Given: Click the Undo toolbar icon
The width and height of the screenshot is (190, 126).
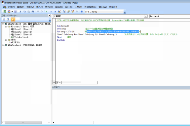Looking at the screenshot, I should [x=38, y=12].
